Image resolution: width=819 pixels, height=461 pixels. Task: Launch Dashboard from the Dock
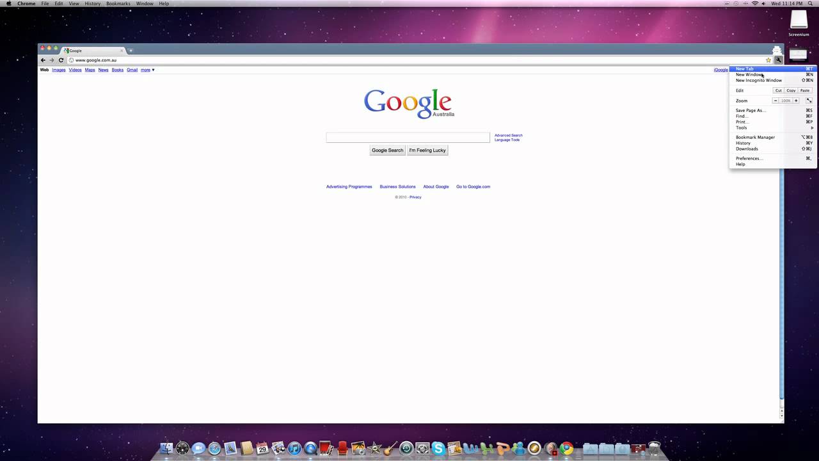[182, 448]
